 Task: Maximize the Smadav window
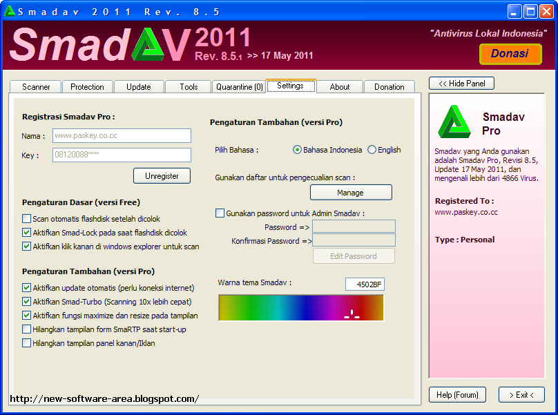click(x=530, y=11)
